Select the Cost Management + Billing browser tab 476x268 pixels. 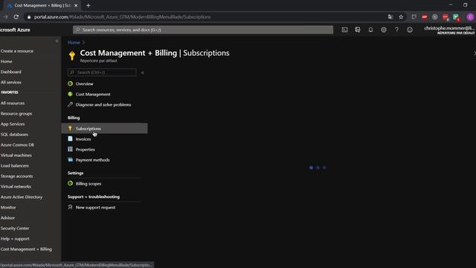click(42, 5)
